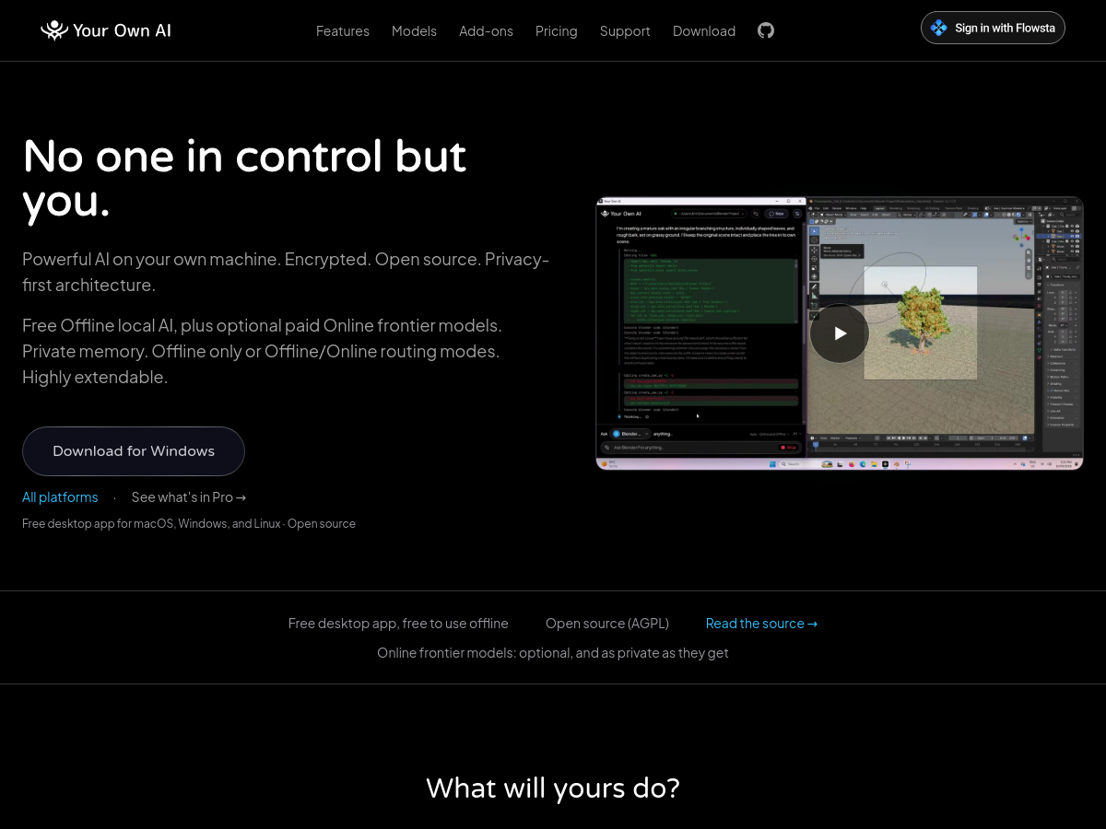Click the Sign in with Flowsta button
Viewport: 1106px width, 829px height.
click(993, 28)
